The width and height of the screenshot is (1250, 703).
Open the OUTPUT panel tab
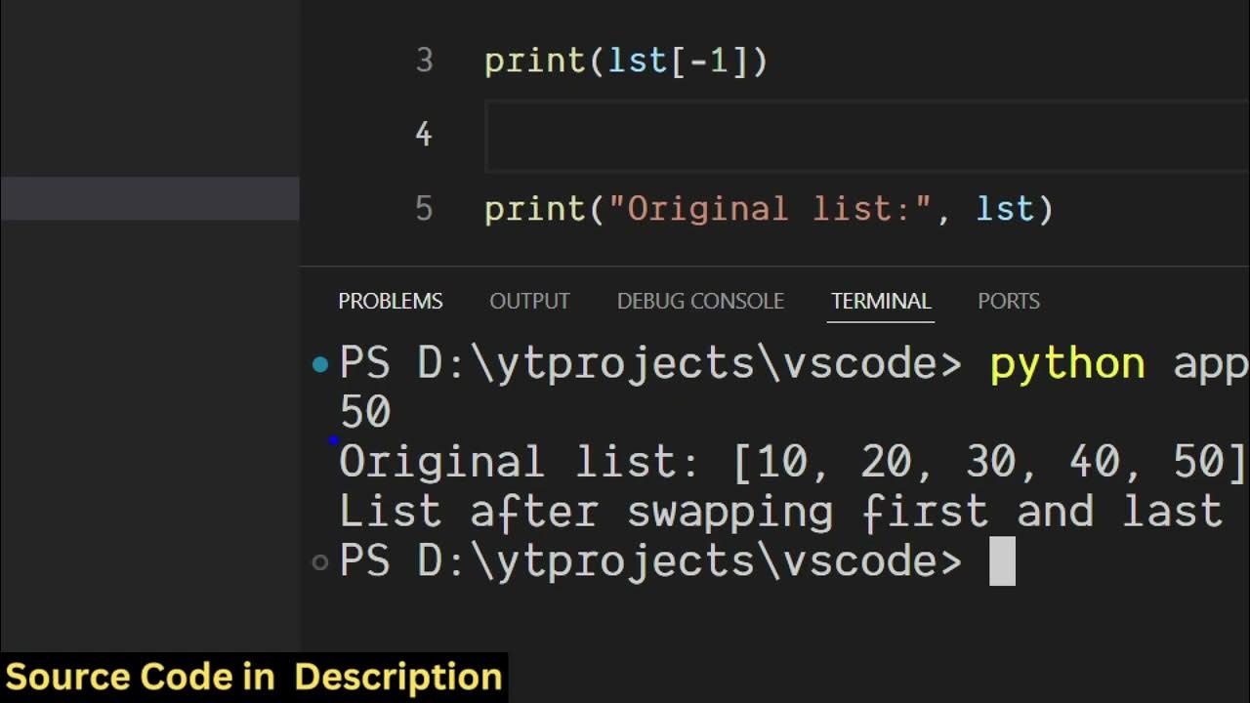pos(529,301)
